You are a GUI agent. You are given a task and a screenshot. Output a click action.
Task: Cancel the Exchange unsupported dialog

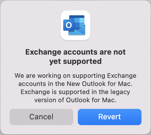[x=41, y=117]
